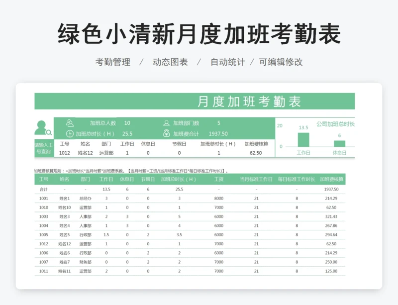Click the 月度加班考勤表 banner title
This screenshot has height=305, width=398.
click(249, 102)
